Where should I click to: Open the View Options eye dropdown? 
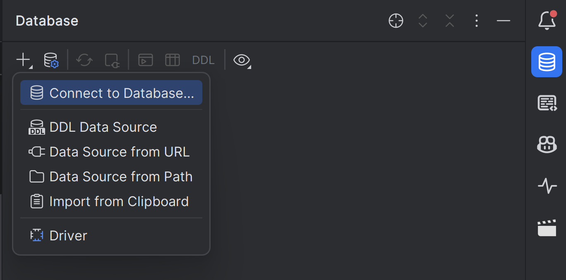(x=242, y=60)
